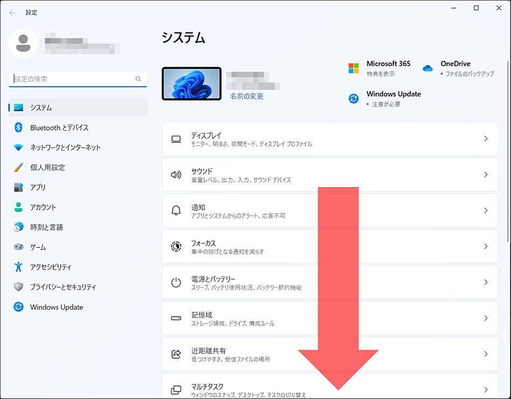Open 個人用設定 via the brush icon
Viewport: 511px width, 399px height.
tap(17, 167)
